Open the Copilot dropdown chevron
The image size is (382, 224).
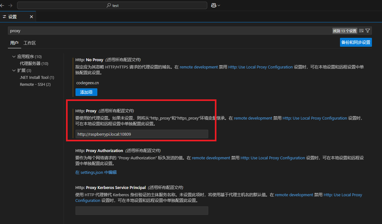pos(219,5)
